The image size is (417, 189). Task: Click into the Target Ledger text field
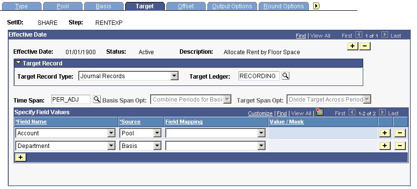[x=259, y=76]
